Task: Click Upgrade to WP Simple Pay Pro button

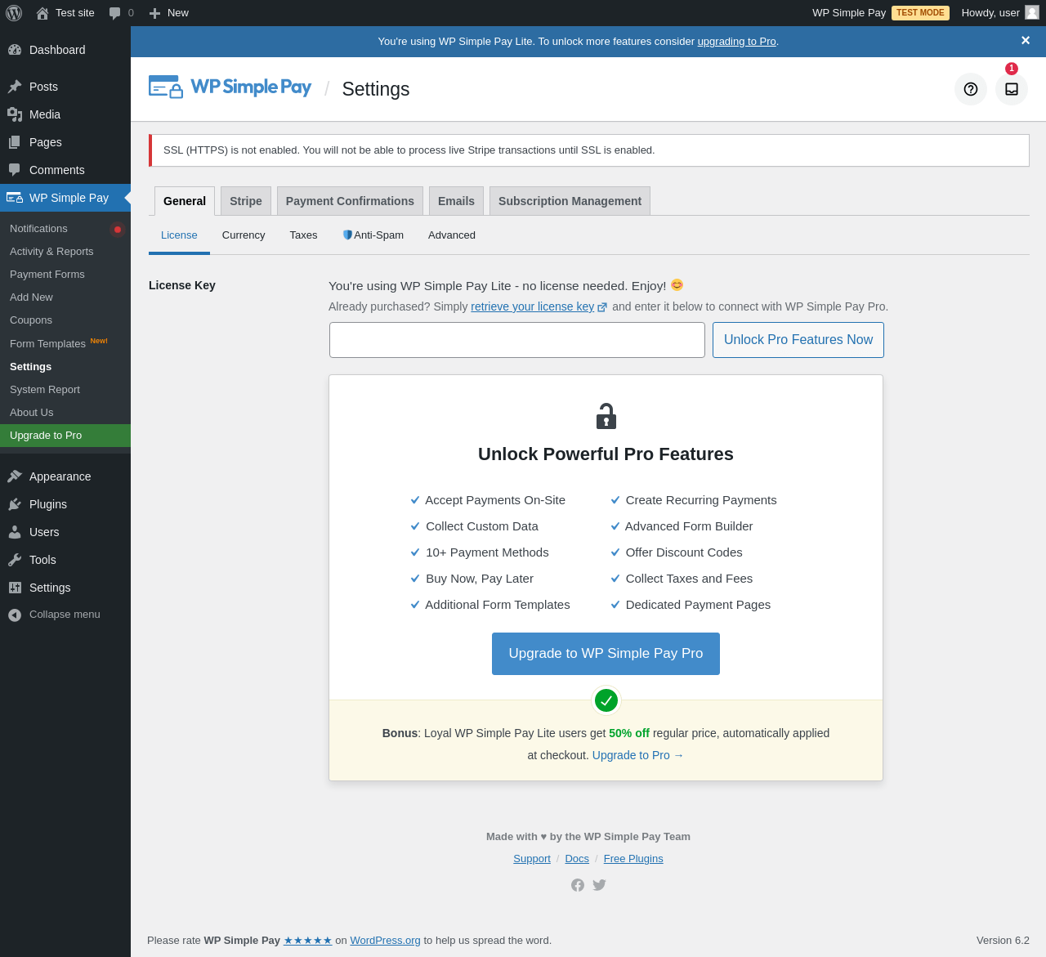Action: [606, 654]
